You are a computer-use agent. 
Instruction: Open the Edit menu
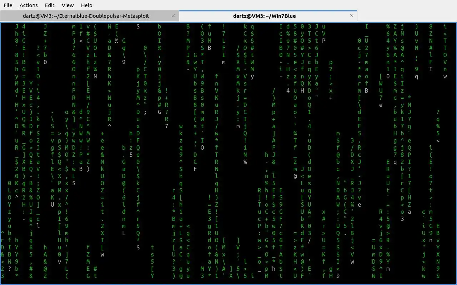pyautogui.click(x=50, y=5)
